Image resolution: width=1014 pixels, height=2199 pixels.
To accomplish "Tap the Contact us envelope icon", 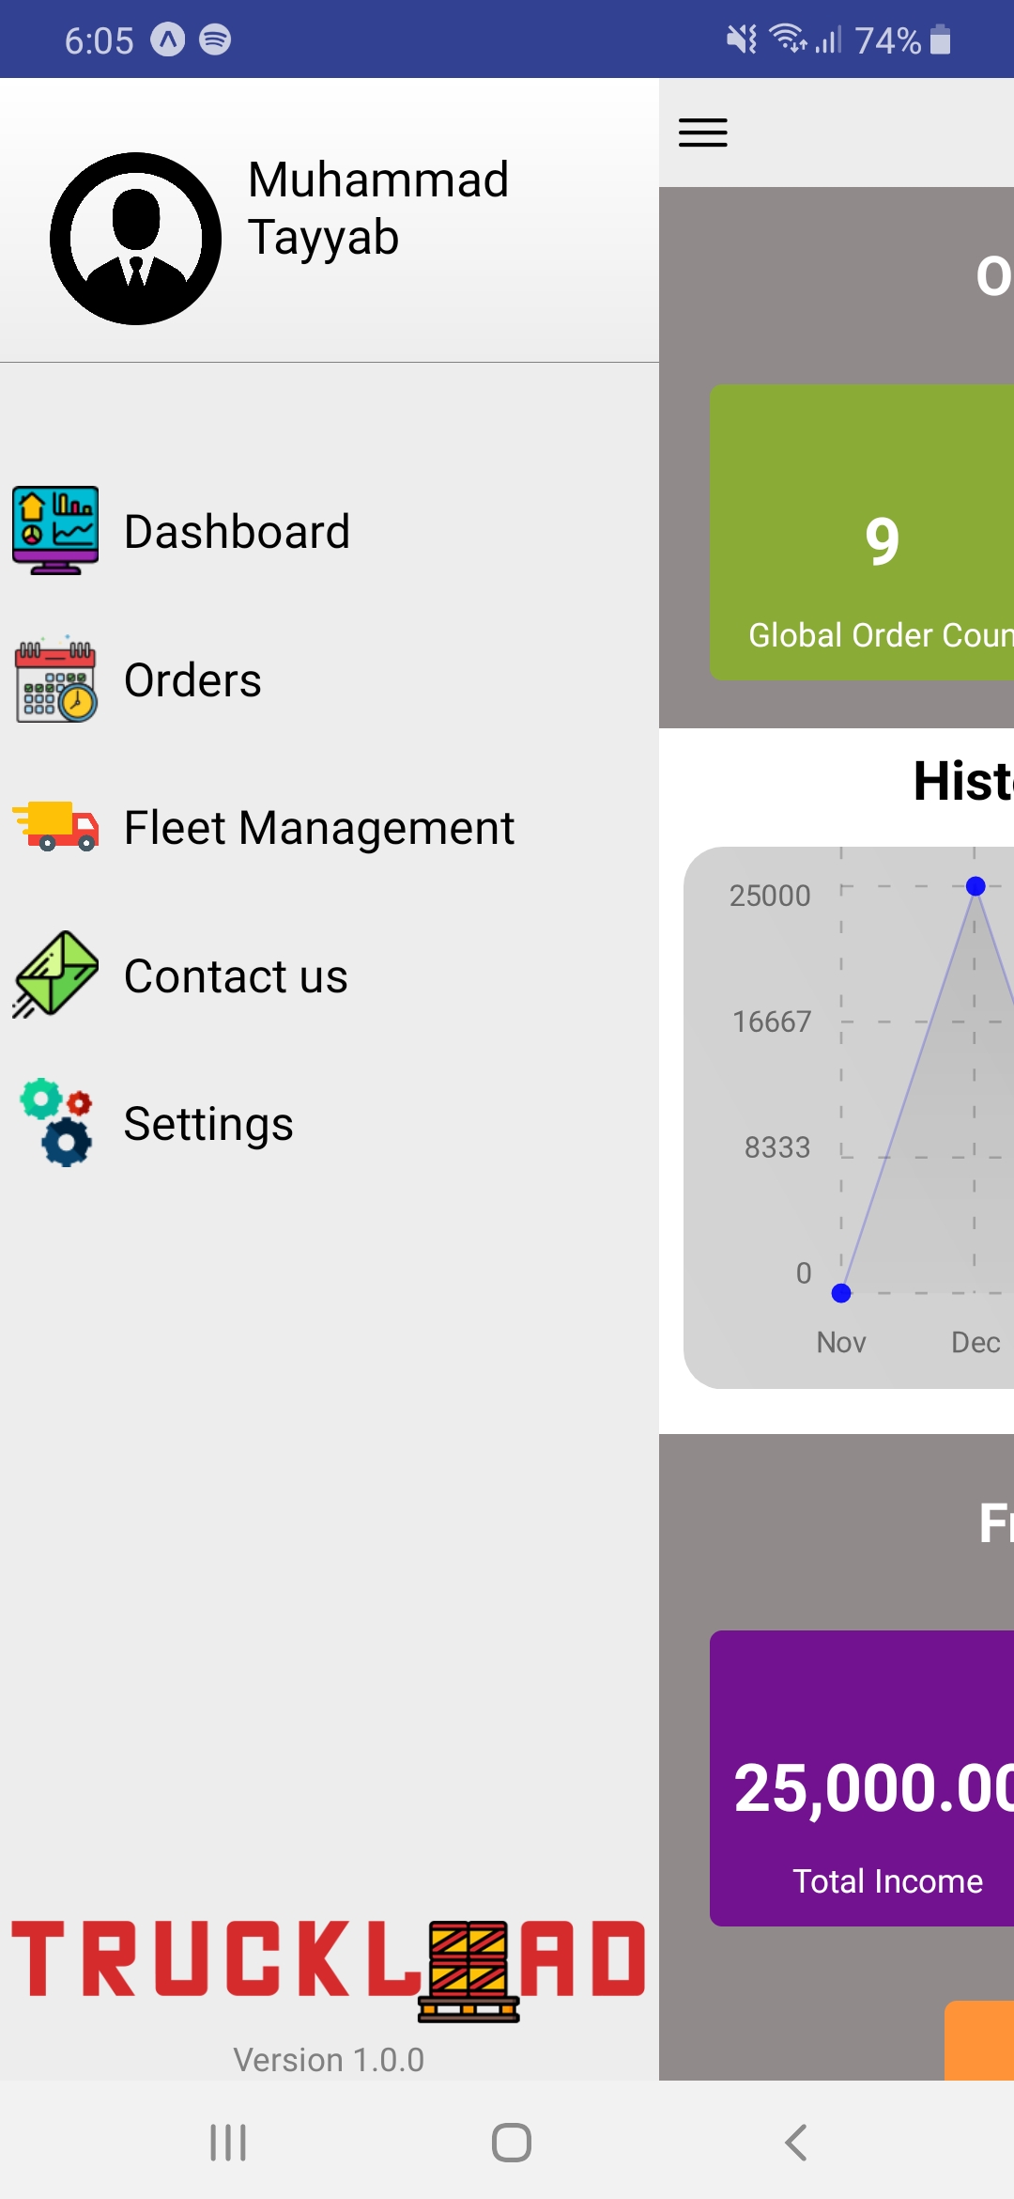I will (55, 975).
